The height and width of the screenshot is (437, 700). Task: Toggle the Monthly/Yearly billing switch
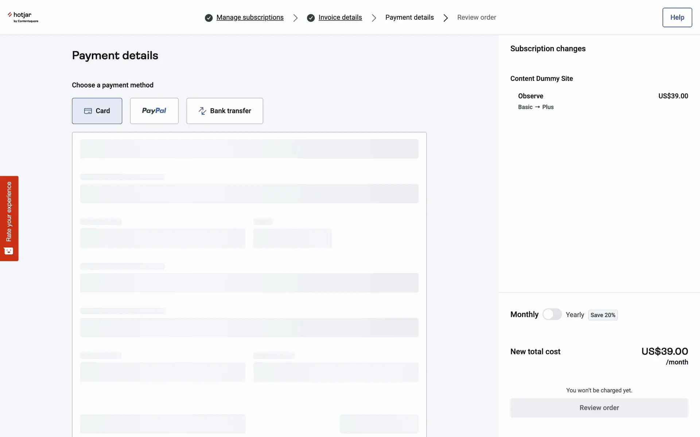[552, 314]
